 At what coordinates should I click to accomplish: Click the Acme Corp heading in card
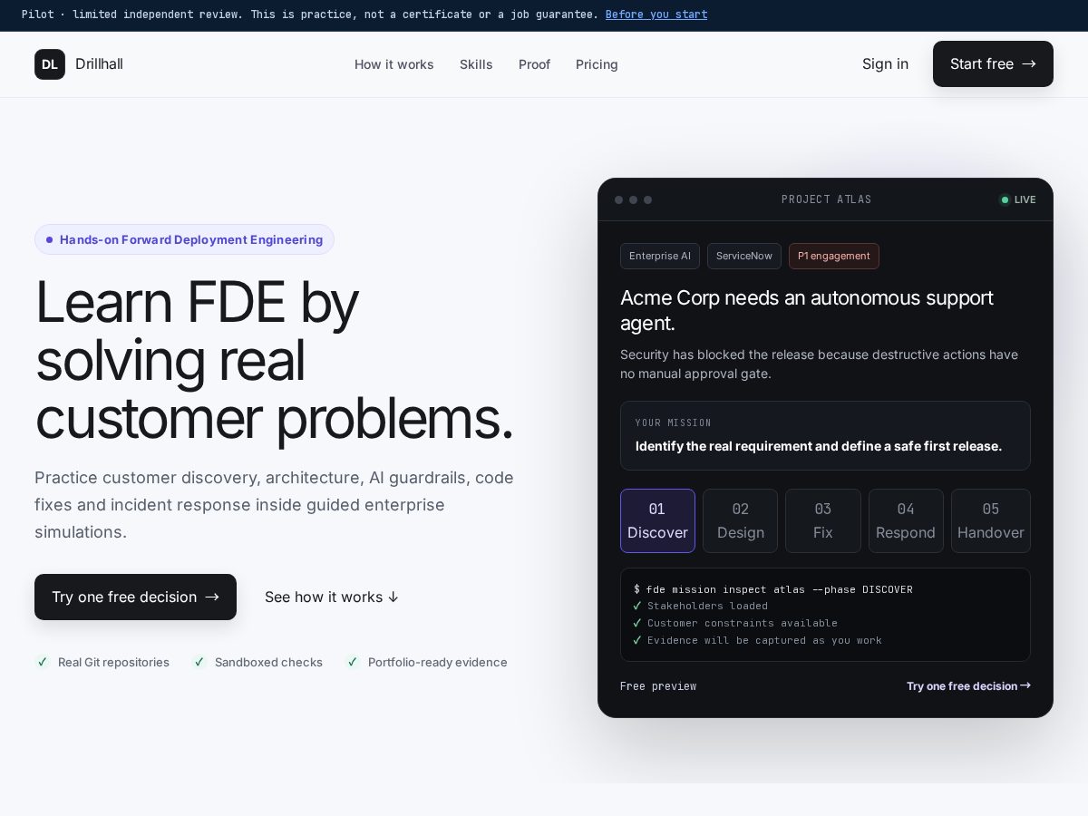[807, 310]
